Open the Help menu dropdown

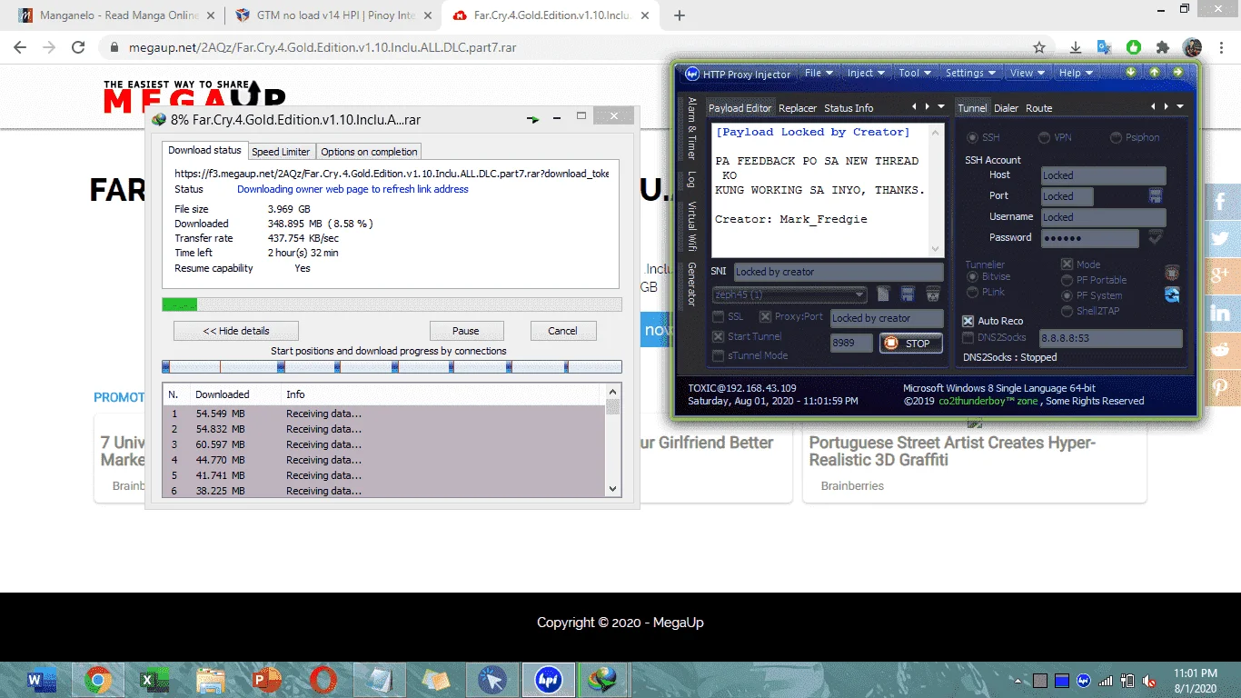(x=1077, y=73)
